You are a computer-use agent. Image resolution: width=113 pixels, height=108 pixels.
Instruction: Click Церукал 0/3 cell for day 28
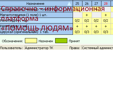click(106, 32)
